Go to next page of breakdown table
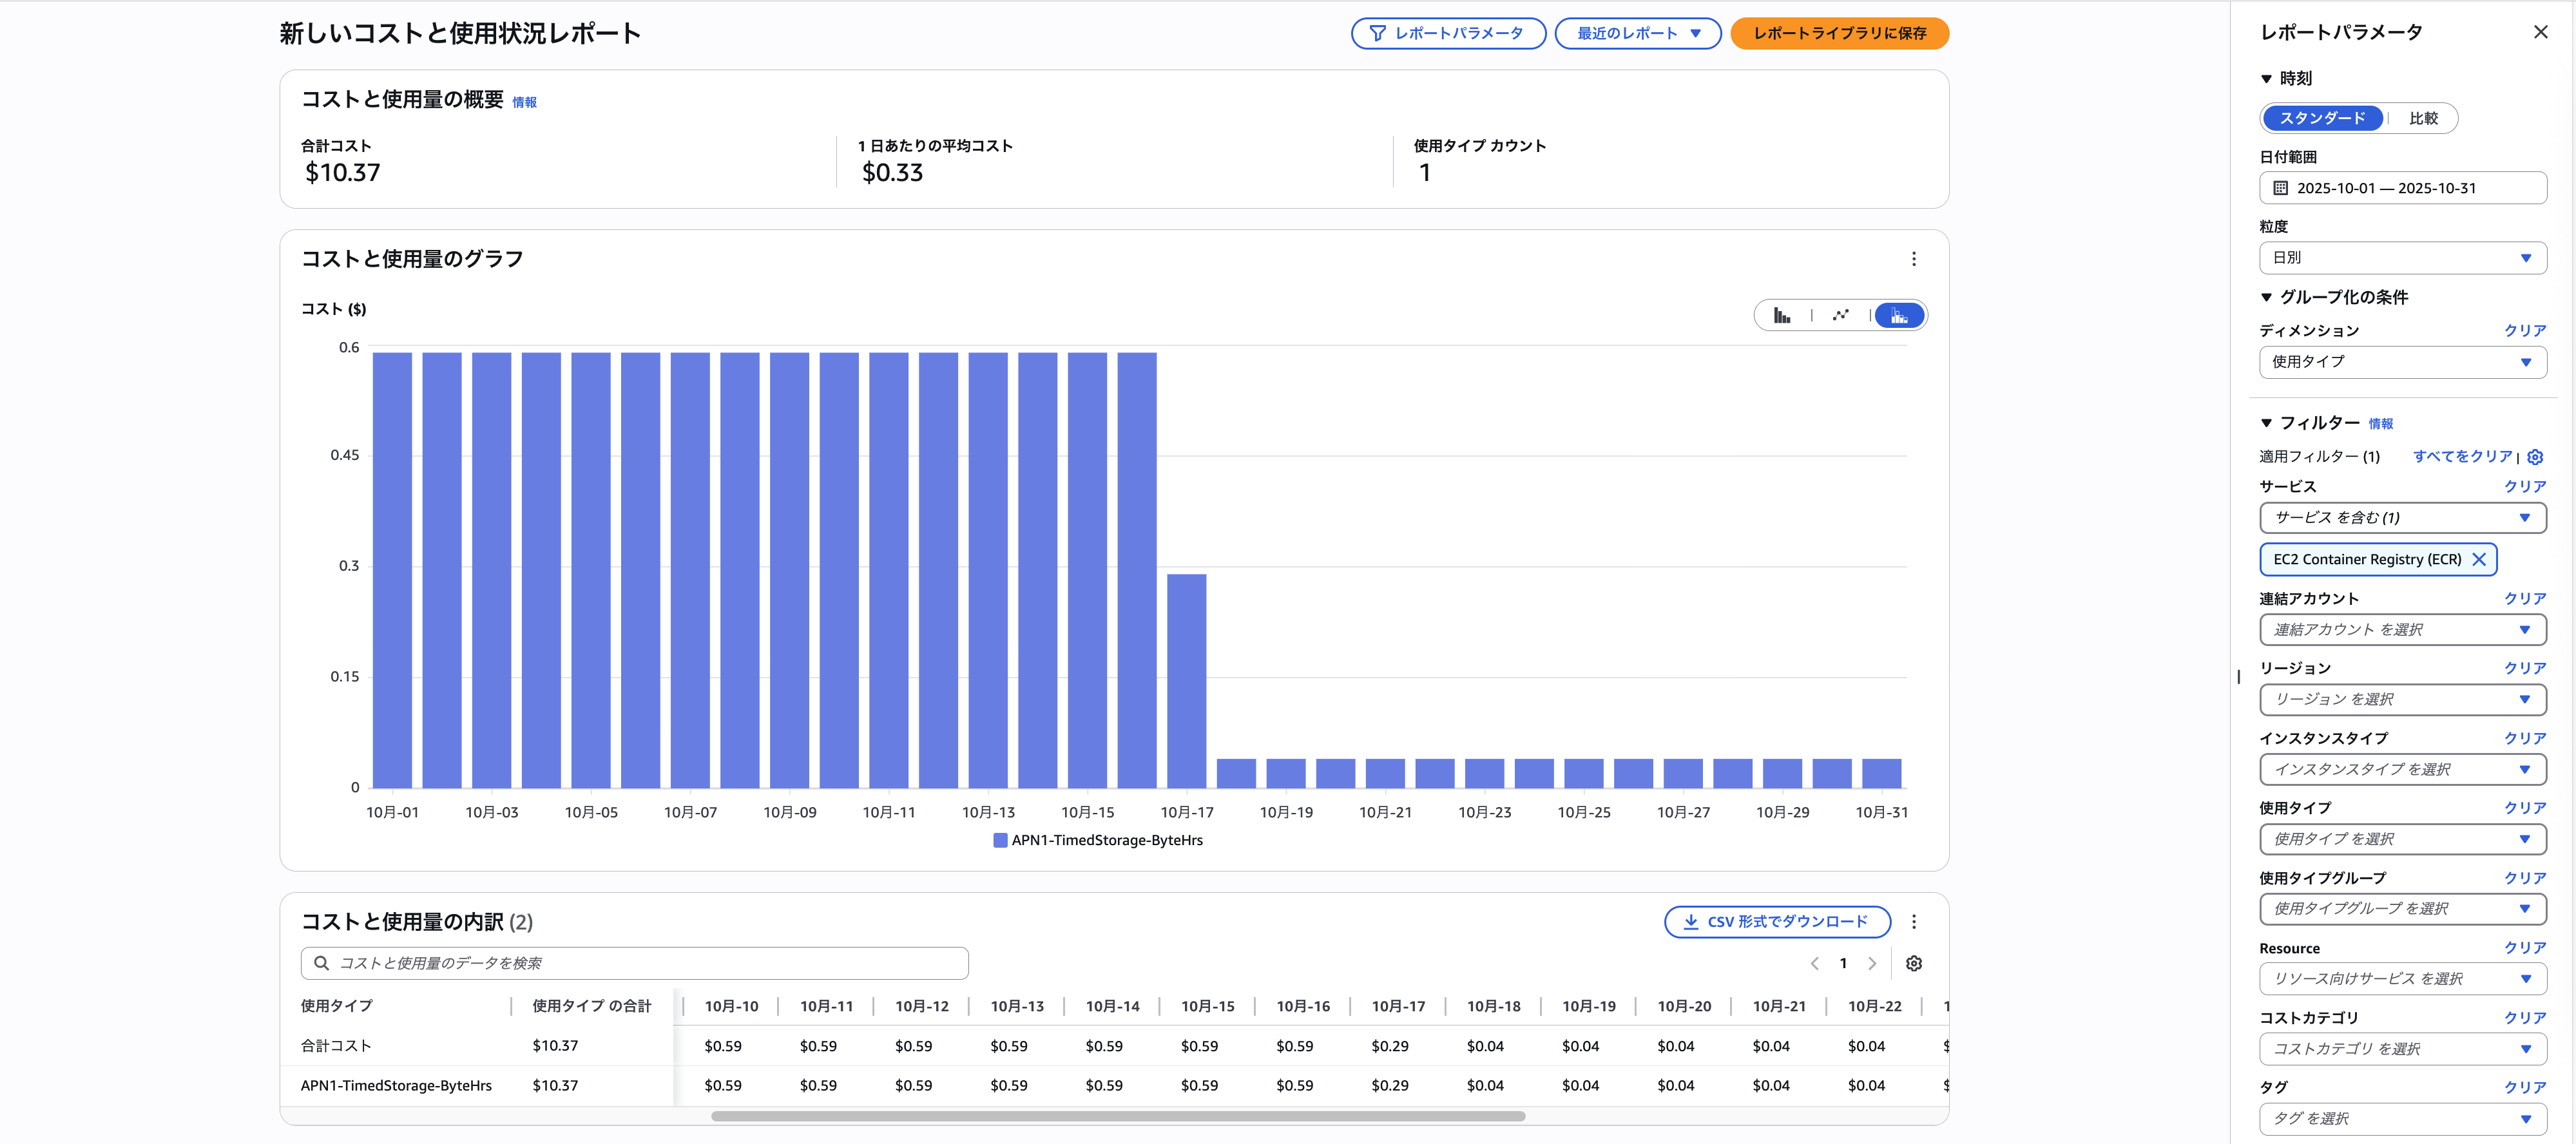Screen dimensions: 2576x1144 click(x=1872, y=964)
